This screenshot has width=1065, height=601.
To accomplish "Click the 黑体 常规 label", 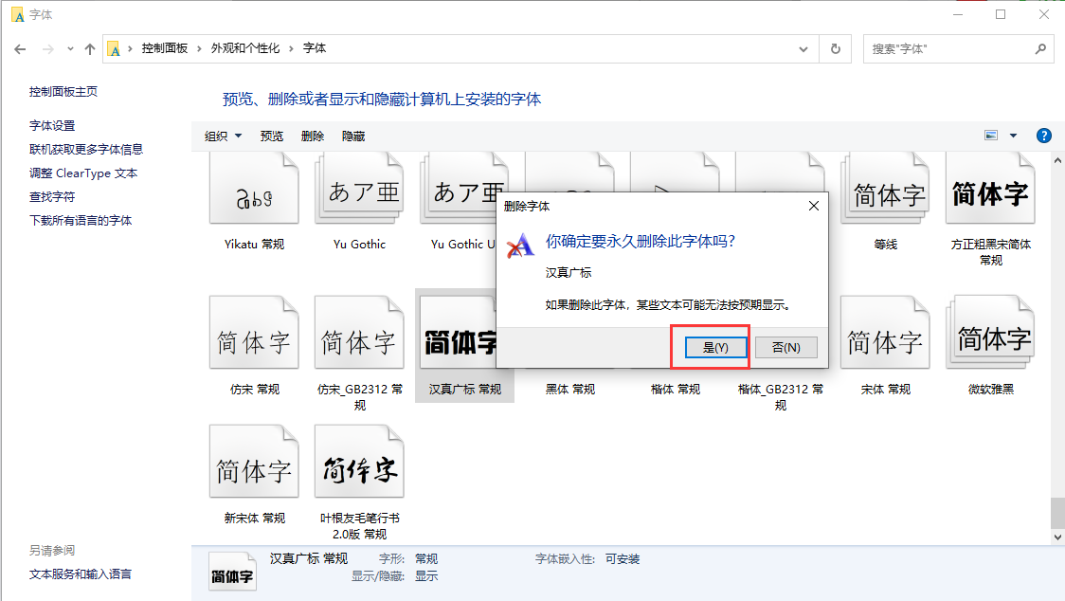I will (x=570, y=390).
